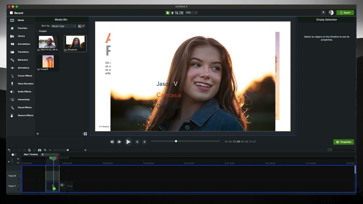Image resolution: width=363 pixels, height=204 pixels.
Task: Click the timeline vertical scrollbar
Action: click(355, 169)
